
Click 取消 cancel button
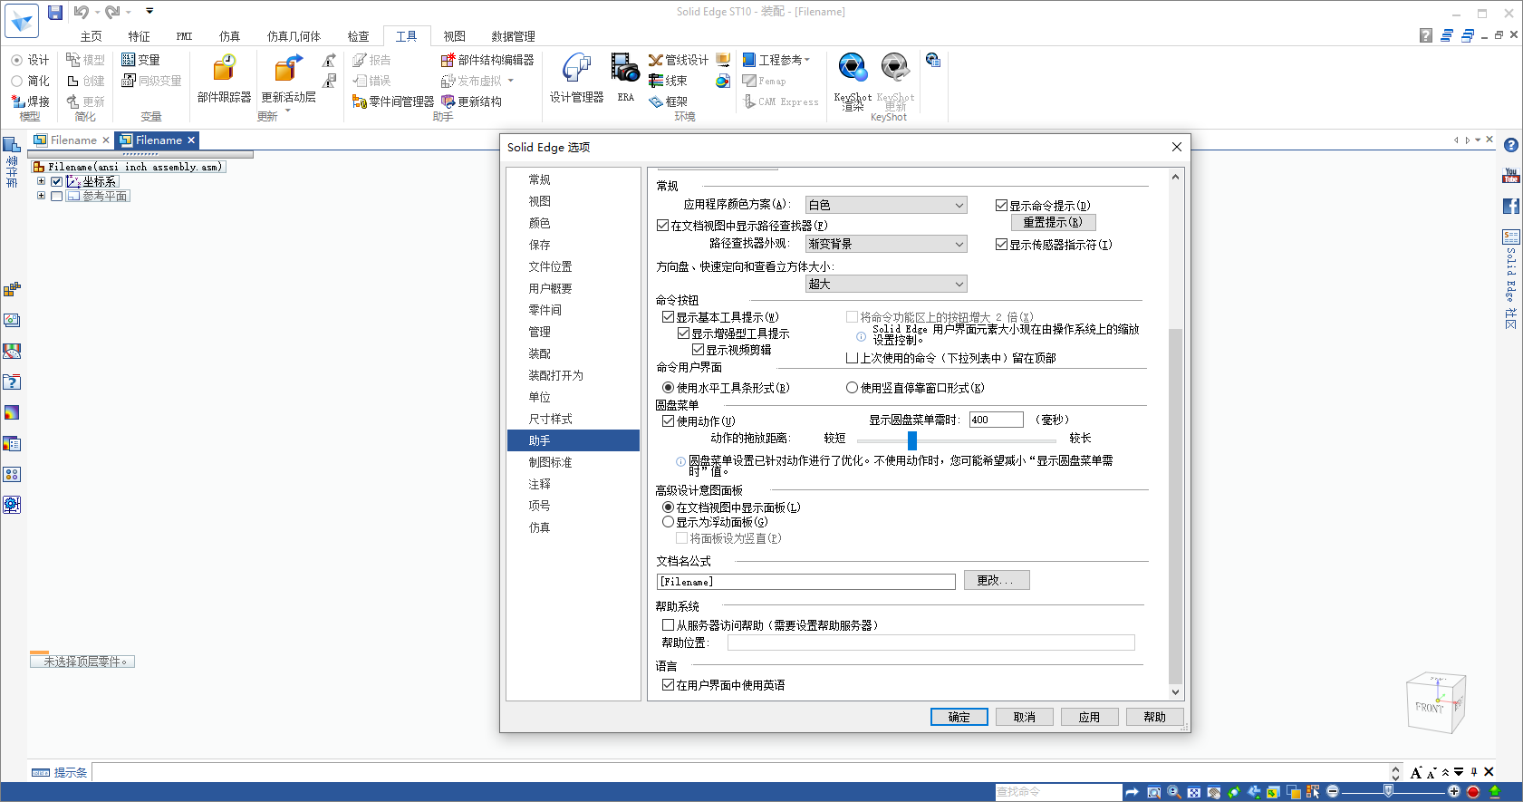point(1025,717)
